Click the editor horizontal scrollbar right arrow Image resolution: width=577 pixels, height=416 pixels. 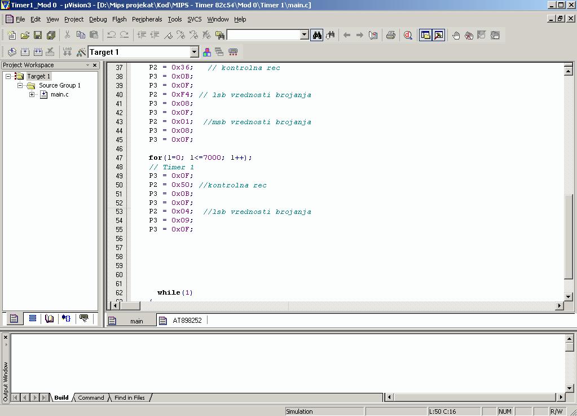tap(560, 305)
